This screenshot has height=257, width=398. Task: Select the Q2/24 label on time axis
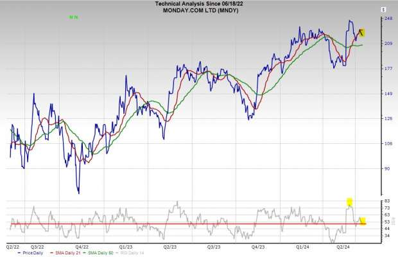(x=344, y=246)
